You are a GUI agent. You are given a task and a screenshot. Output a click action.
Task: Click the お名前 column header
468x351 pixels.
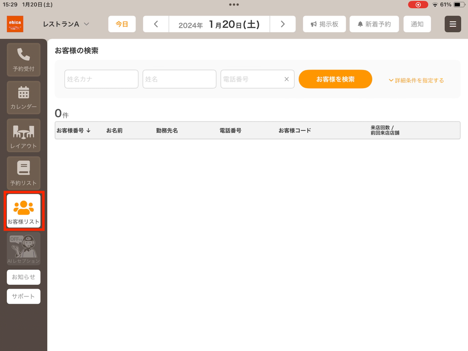pyautogui.click(x=114, y=131)
